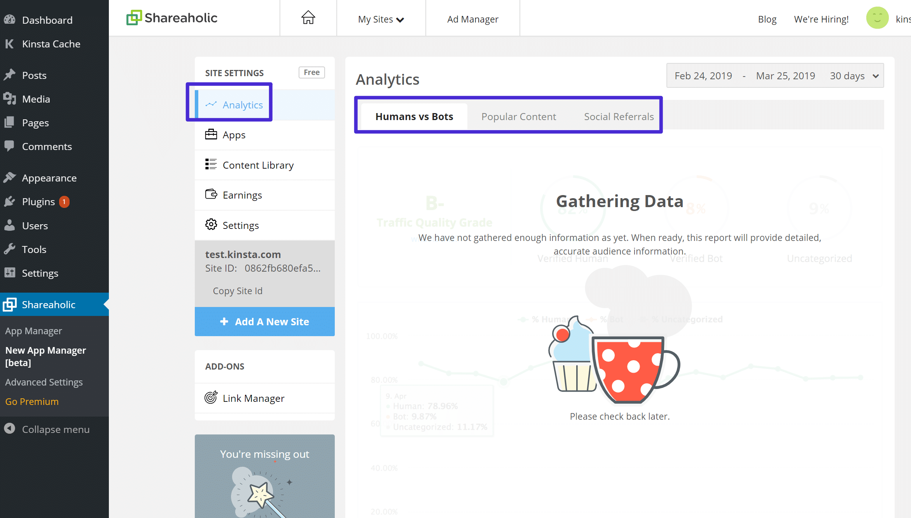Click the Shareaholic plugin icon in sidebar
Viewport: 911px width, 518px height.
(9, 304)
